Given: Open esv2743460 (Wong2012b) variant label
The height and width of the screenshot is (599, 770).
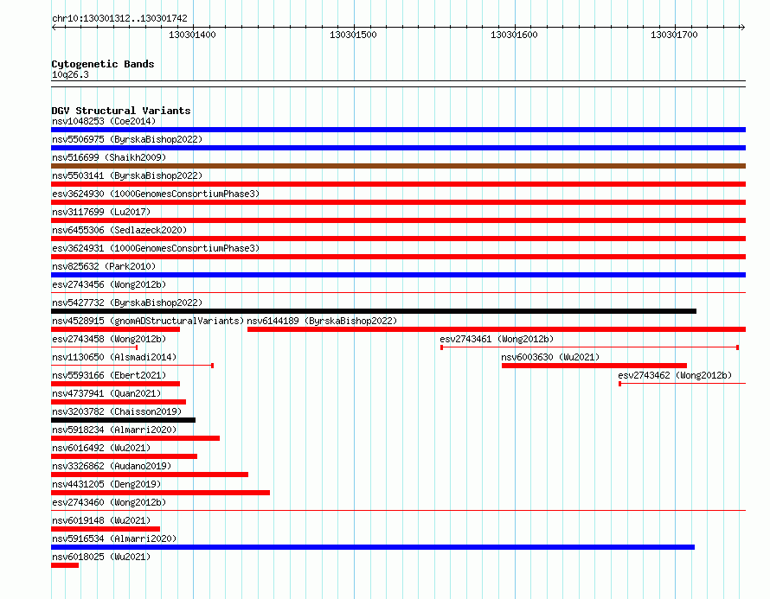Looking at the screenshot, I should pos(109,502).
